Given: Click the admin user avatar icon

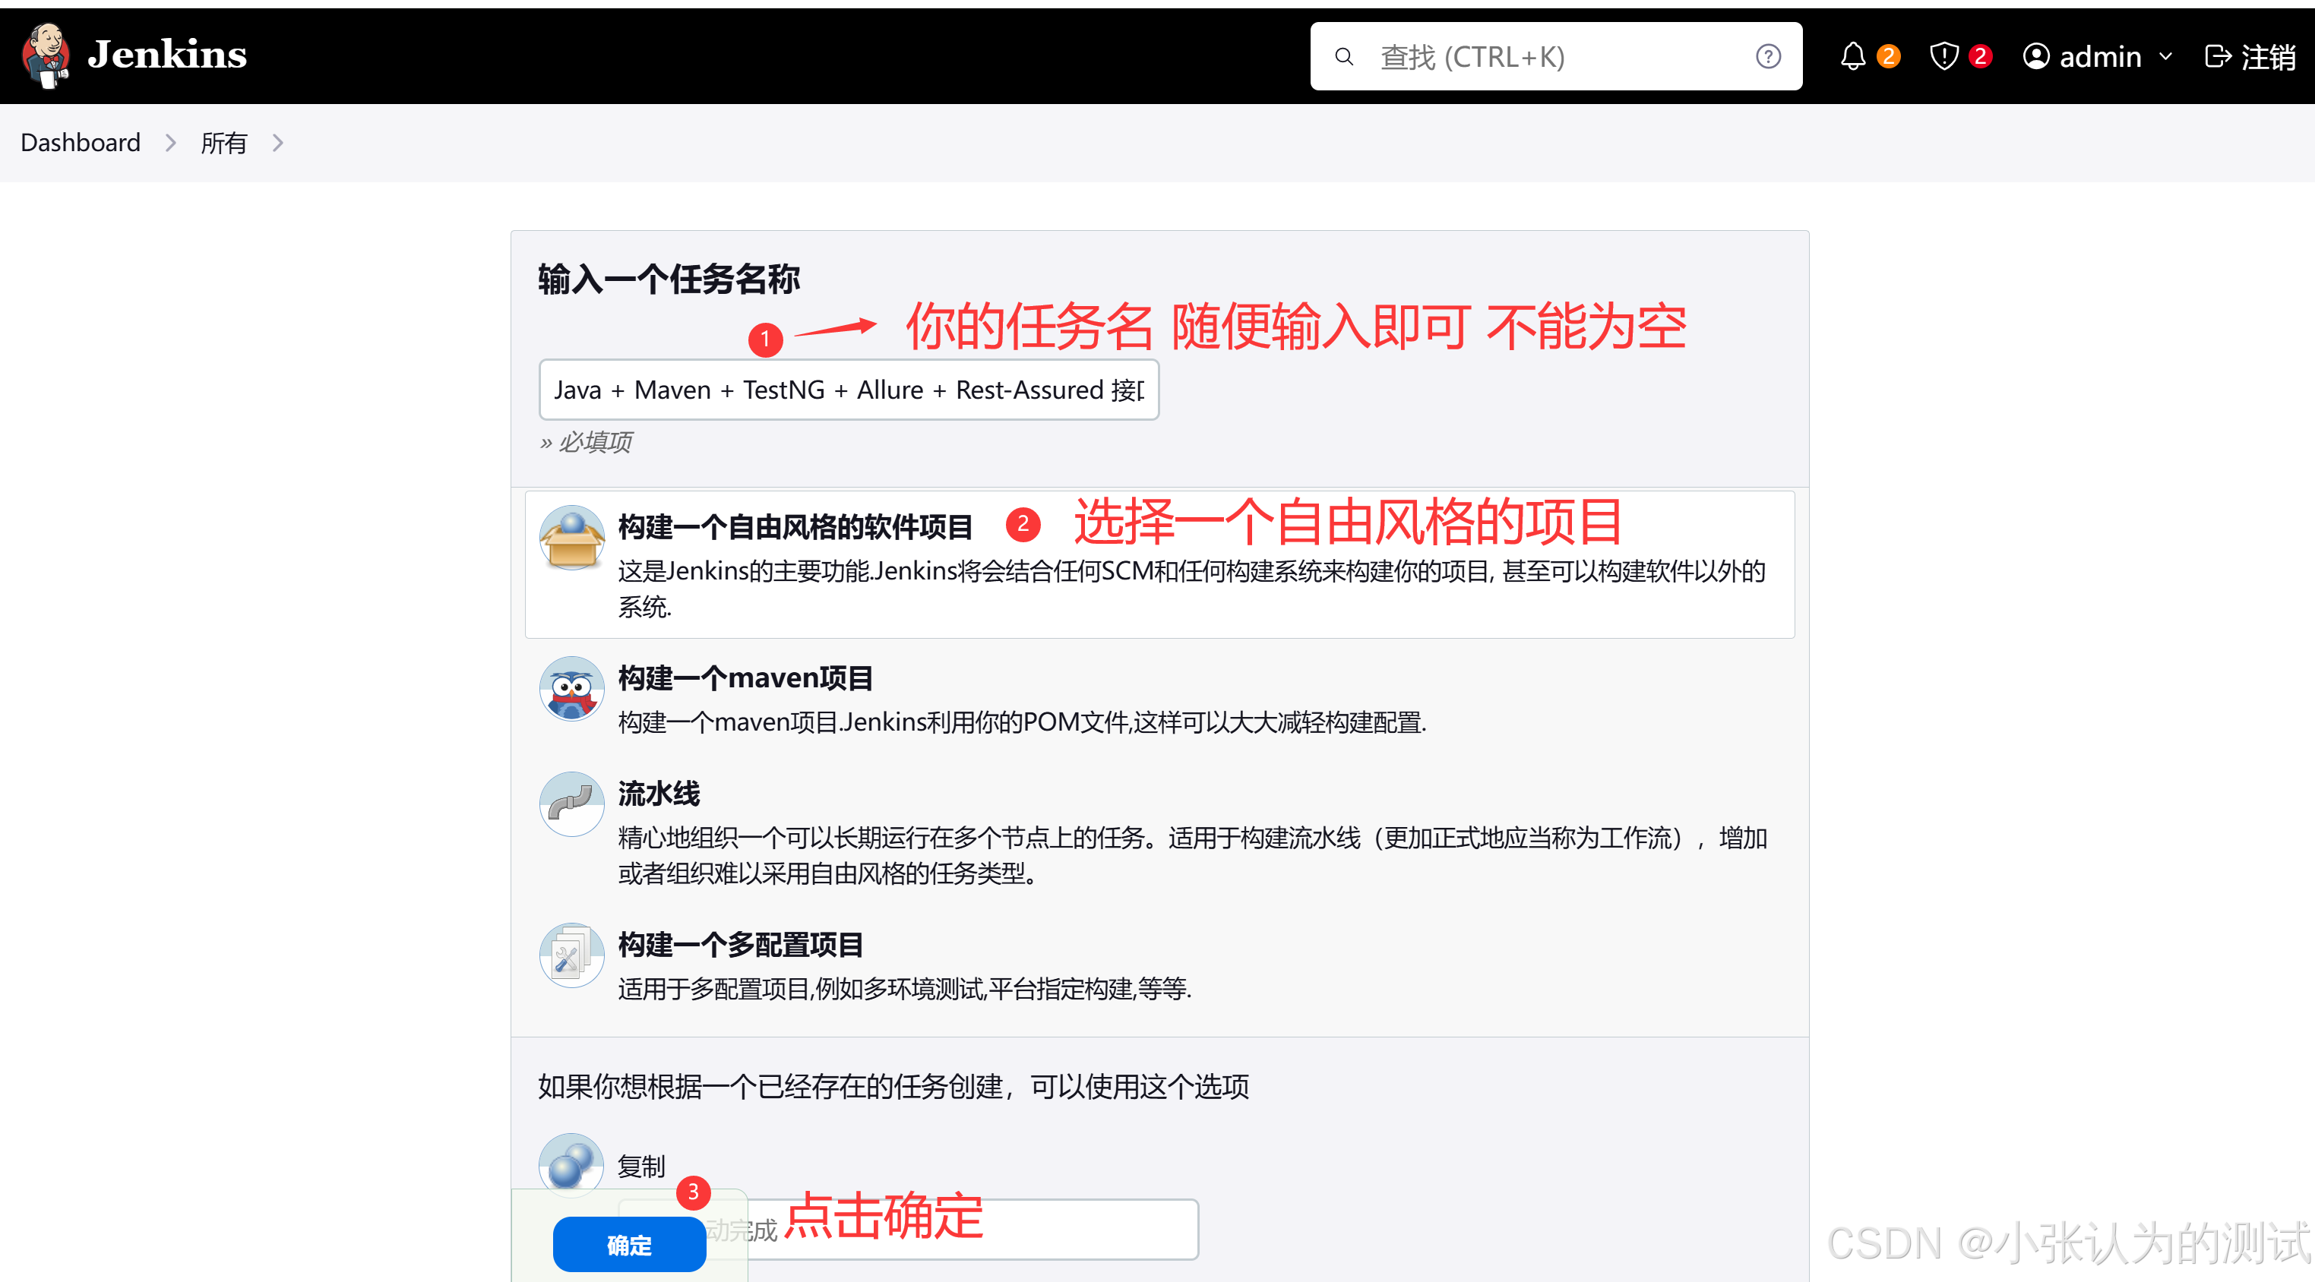Looking at the screenshot, I should pyautogui.click(x=2035, y=57).
